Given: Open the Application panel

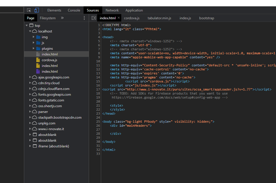Looking at the screenshot, I should pos(134,10).
